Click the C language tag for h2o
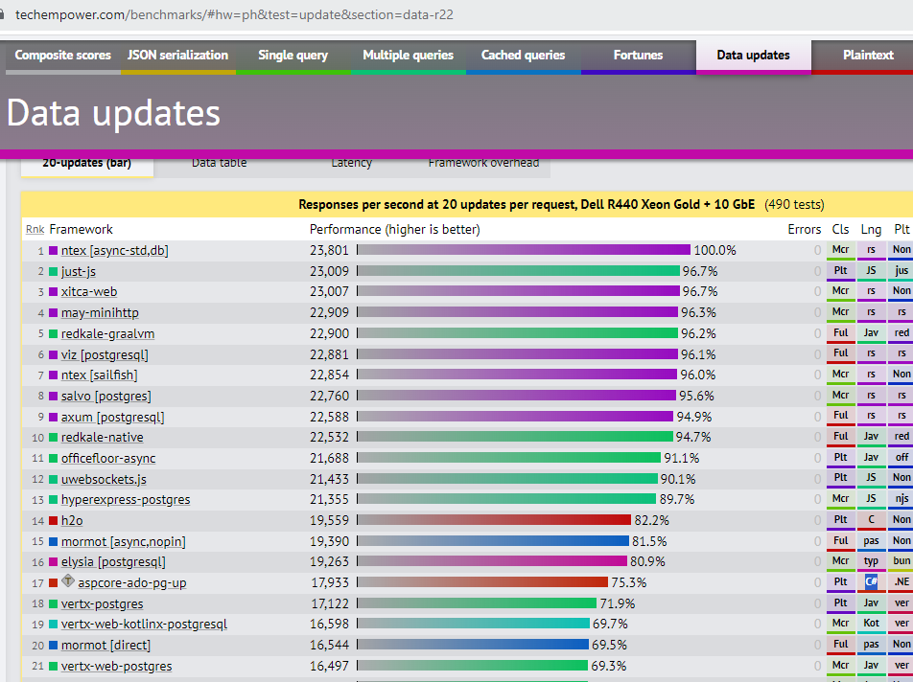The height and width of the screenshot is (682, 913). (871, 520)
